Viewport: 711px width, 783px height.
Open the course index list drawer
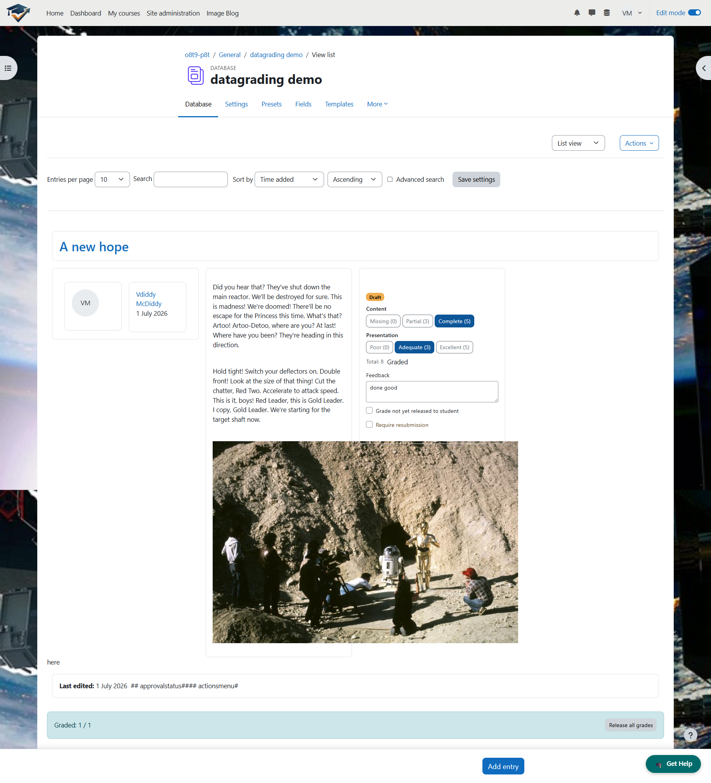point(8,68)
